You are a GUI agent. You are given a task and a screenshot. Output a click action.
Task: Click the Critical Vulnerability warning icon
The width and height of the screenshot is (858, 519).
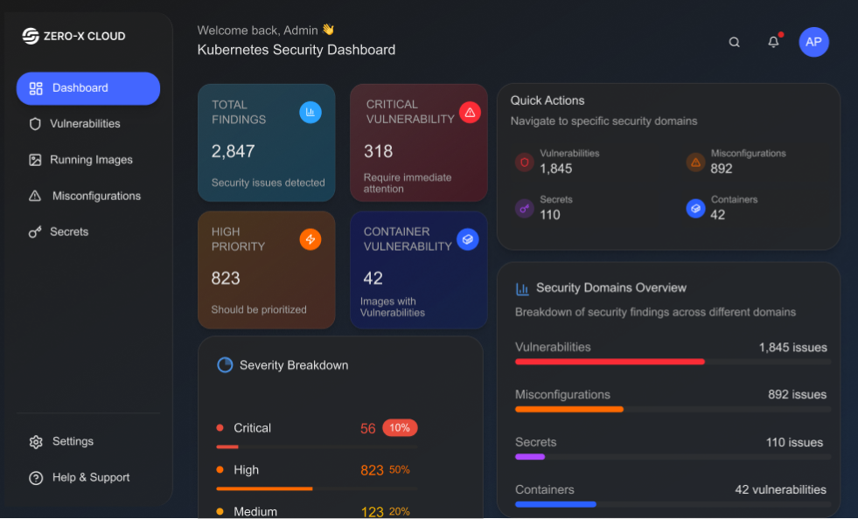pyautogui.click(x=470, y=112)
